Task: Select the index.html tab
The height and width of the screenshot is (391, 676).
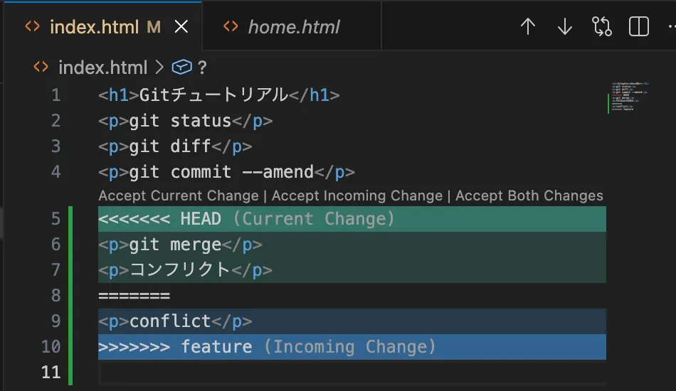Action: point(94,27)
